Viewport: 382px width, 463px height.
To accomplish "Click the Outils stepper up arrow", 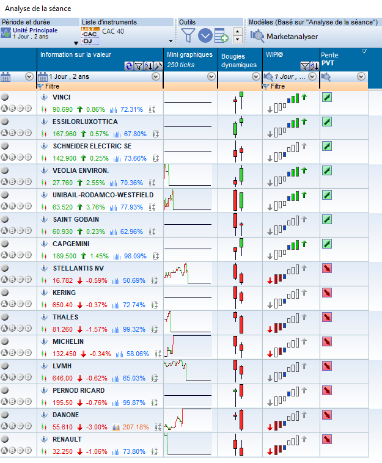I will pyautogui.click(x=238, y=32).
